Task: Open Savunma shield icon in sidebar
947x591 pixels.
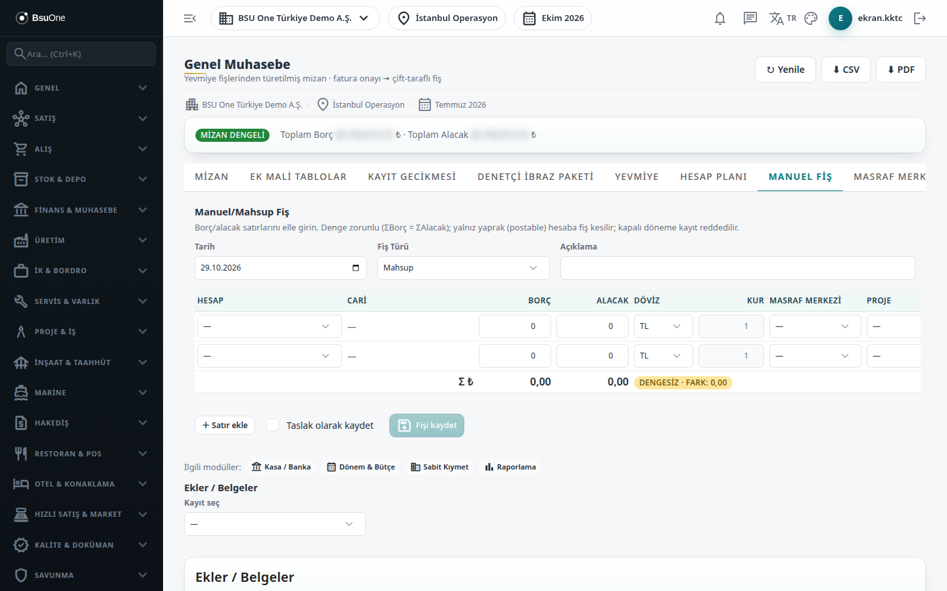Action: pyautogui.click(x=21, y=575)
